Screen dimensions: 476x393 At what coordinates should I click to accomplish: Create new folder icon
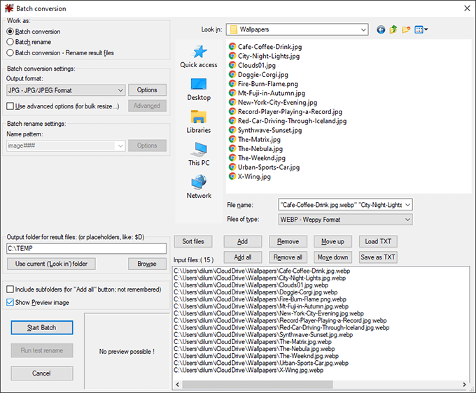click(x=406, y=29)
